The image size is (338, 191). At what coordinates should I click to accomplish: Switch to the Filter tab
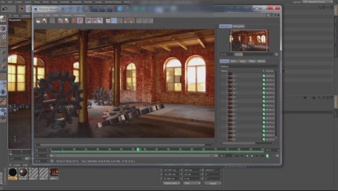click(x=252, y=61)
